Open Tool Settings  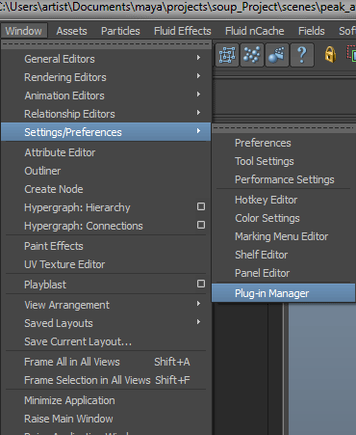pos(284,161)
